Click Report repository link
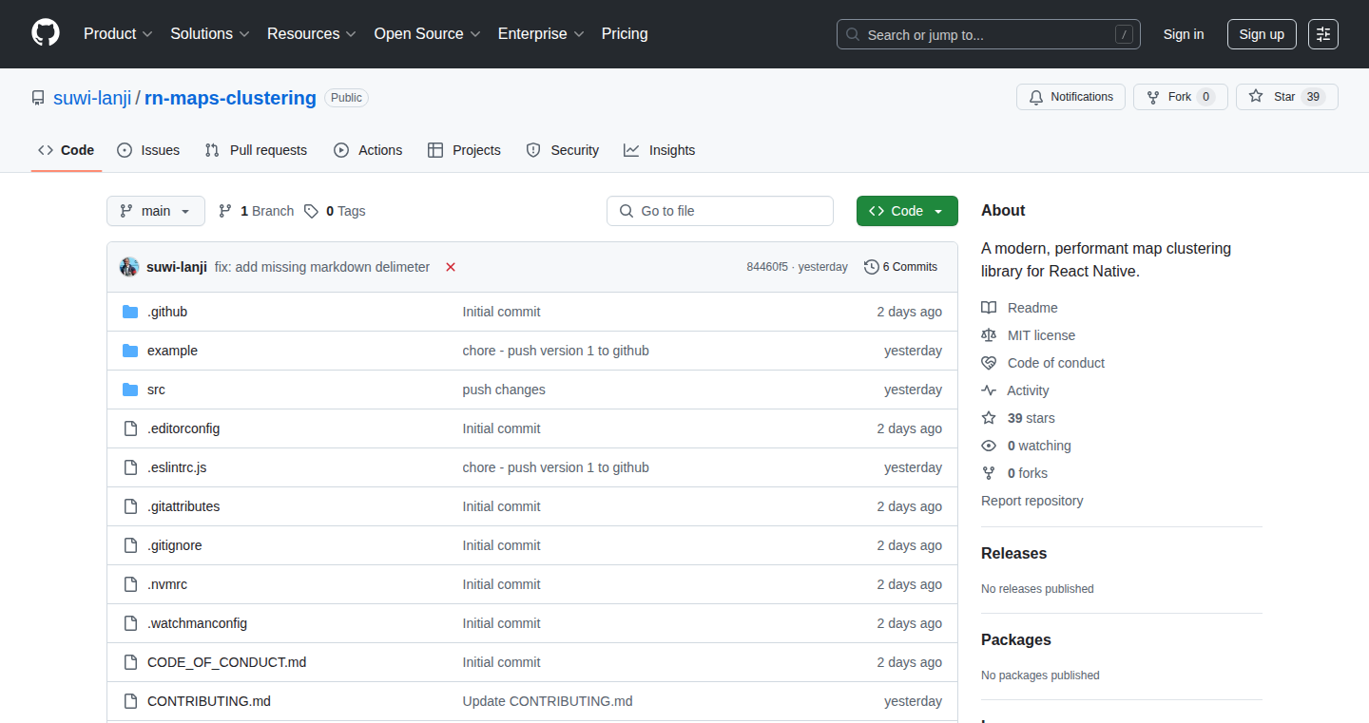 tap(1032, 501)
